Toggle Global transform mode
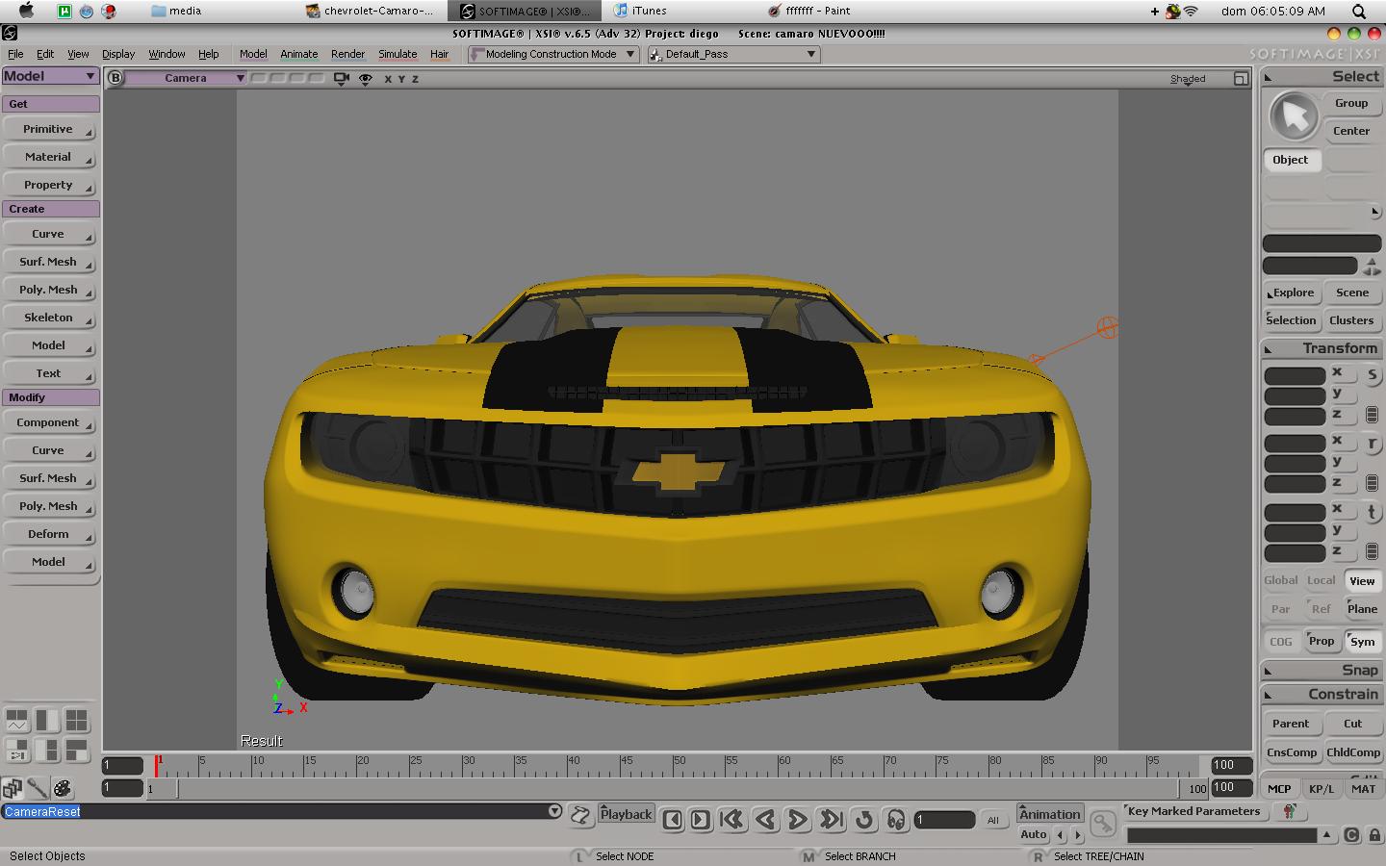Screen dimensions: 1386x866 pos(1280,580)
